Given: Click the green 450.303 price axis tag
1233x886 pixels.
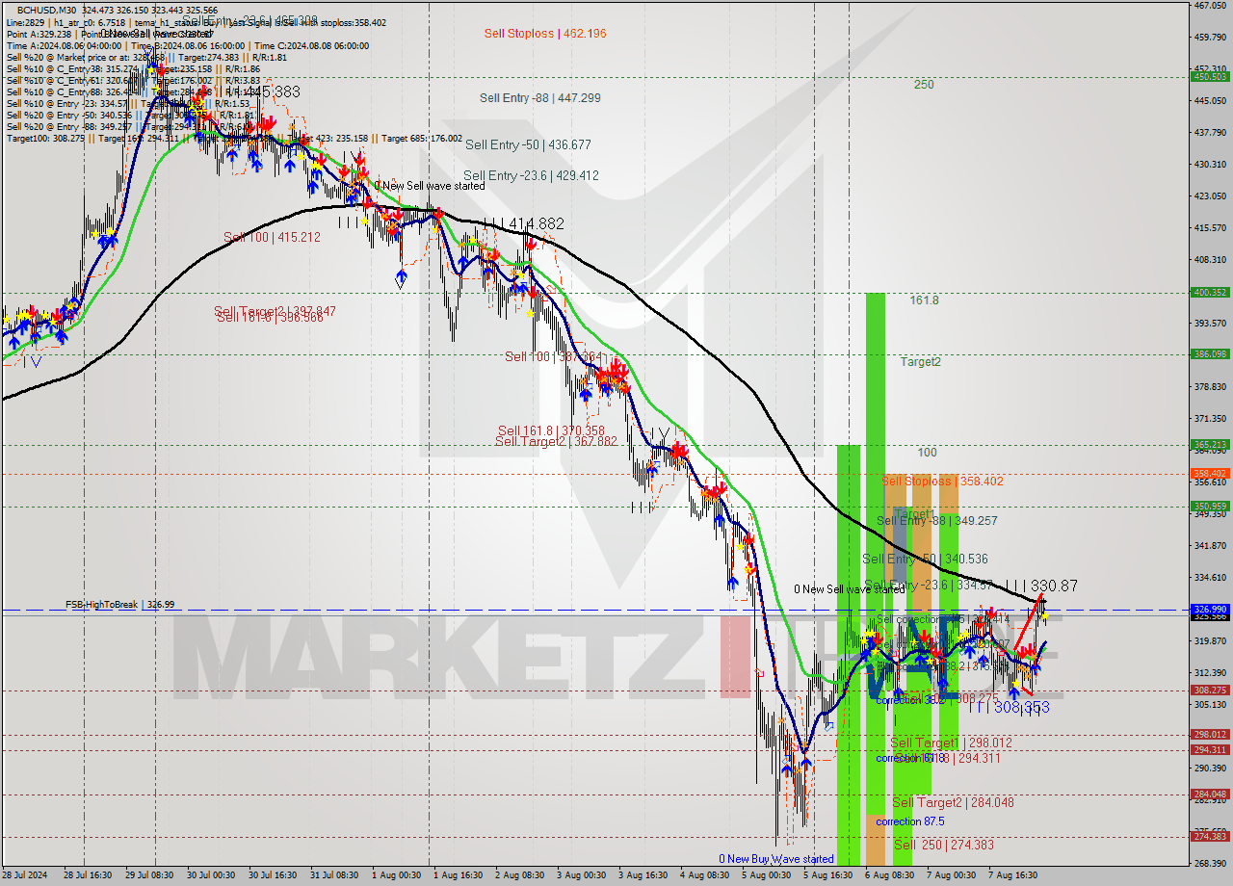Looking at the screenshot, I should [1210, 77].
